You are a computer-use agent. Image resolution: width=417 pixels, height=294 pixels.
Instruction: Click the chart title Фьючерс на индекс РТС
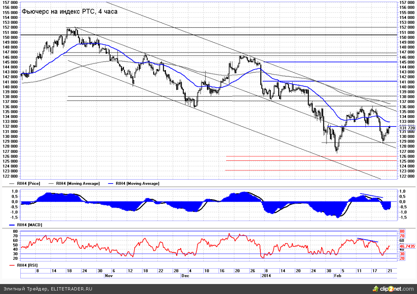[x=69, y=11]
